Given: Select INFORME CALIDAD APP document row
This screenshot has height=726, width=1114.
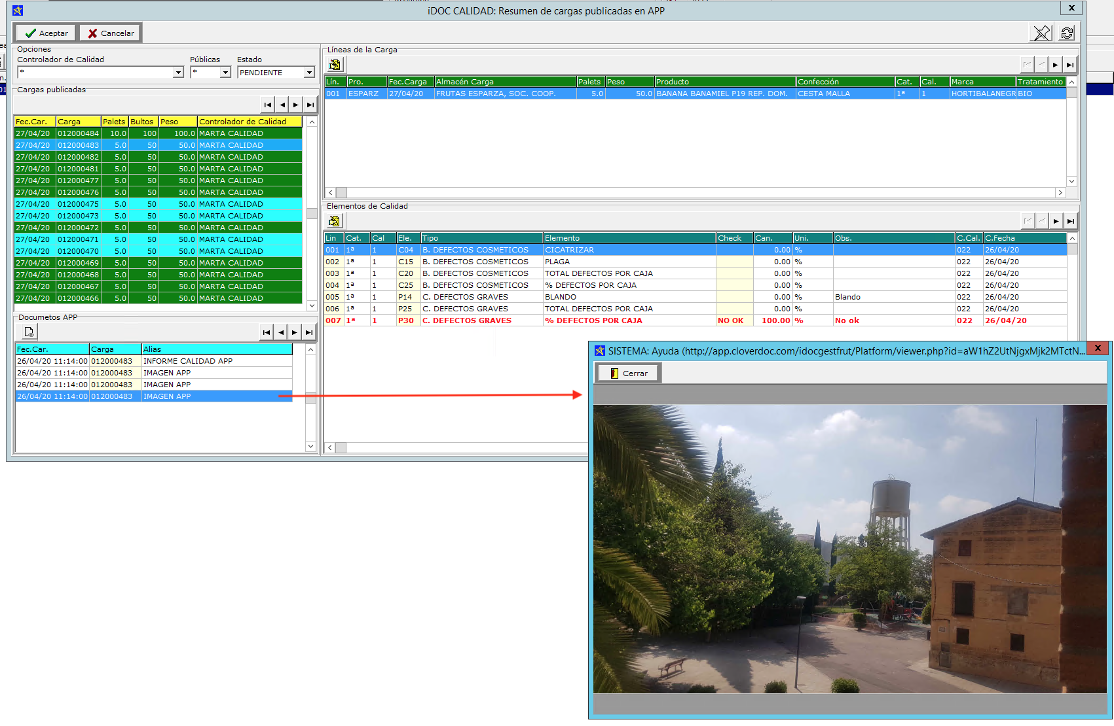Looking at the screenshot, I should point(187,361).
